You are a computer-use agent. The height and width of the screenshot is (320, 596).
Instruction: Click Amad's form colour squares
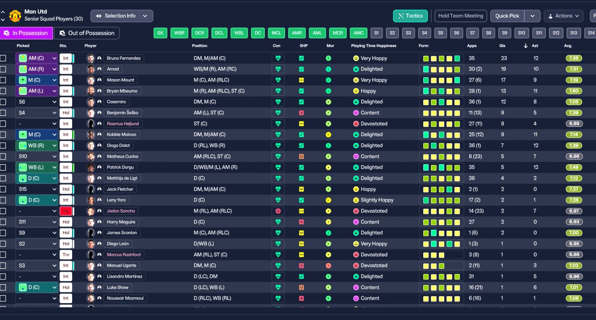[441, 69]
